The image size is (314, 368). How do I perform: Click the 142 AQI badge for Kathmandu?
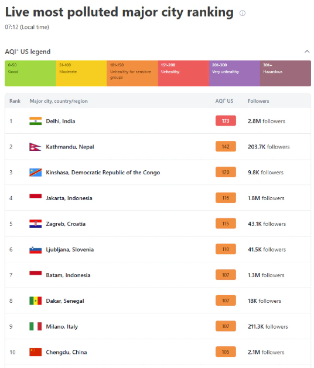226,147
